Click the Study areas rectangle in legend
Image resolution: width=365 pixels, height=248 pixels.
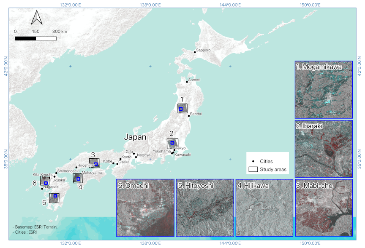tap(253, 169)
